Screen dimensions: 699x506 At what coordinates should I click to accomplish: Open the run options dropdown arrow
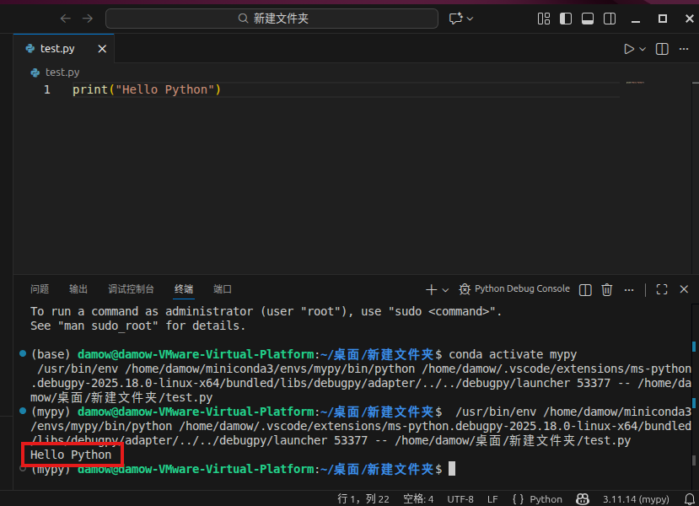(x=643, y=49)
